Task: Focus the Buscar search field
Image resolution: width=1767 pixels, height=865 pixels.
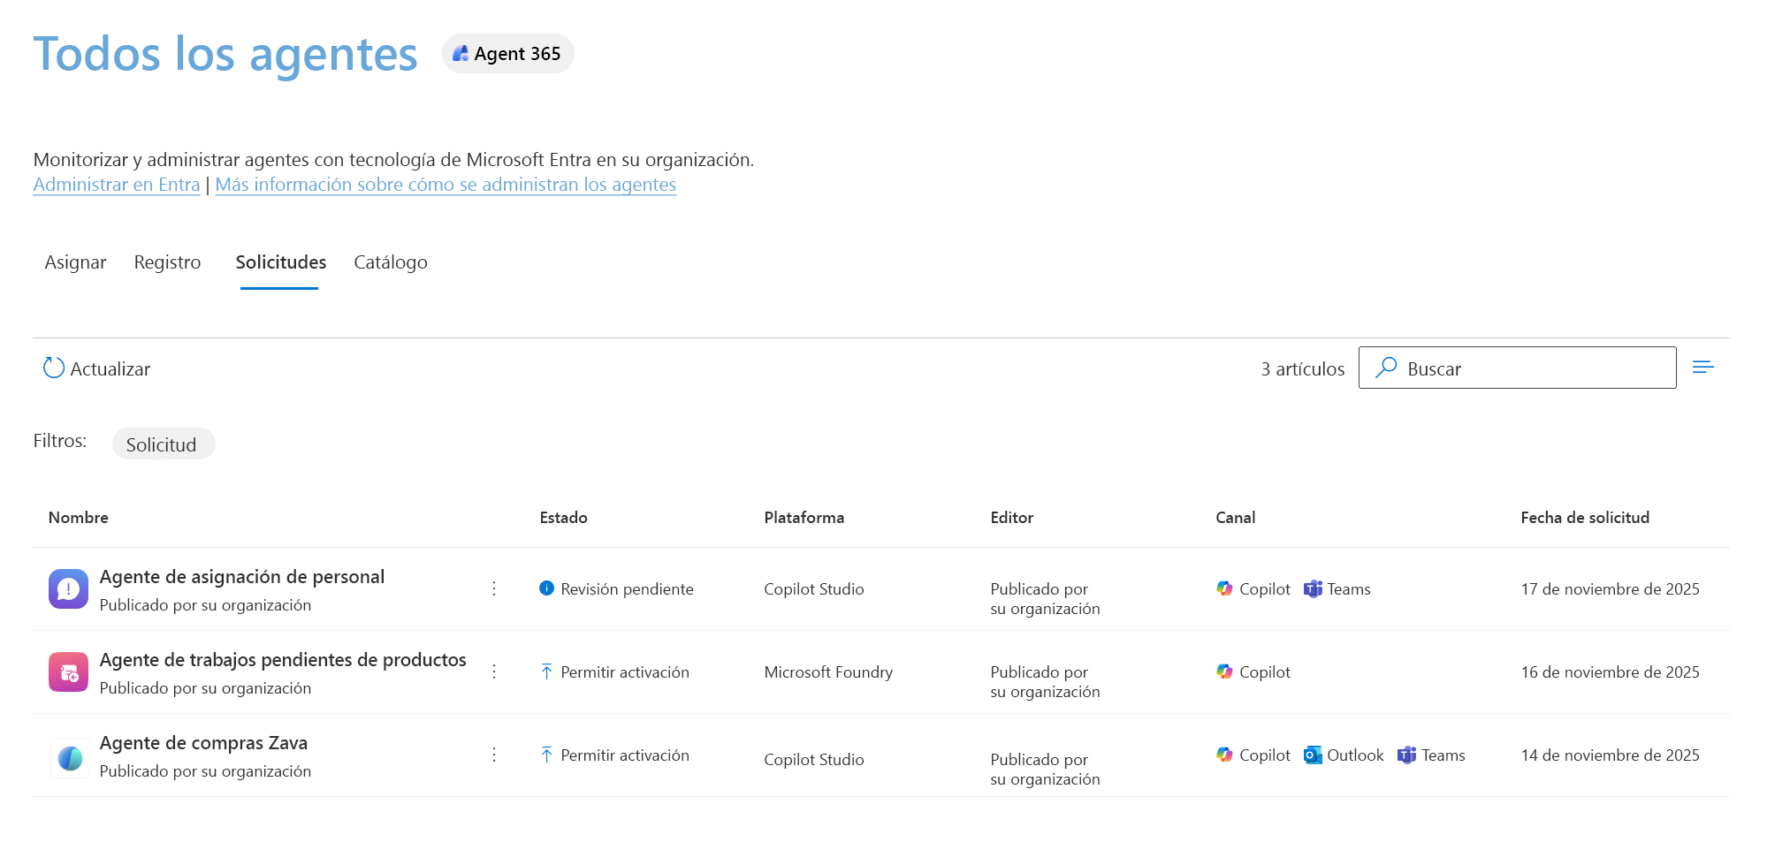Action: coord(1517,368)
